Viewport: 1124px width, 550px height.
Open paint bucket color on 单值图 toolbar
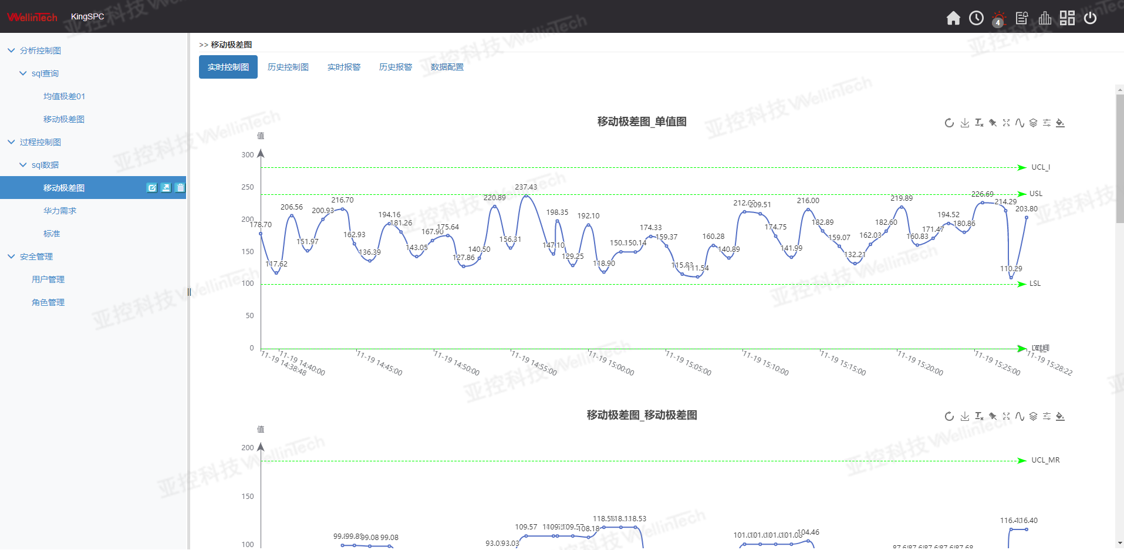pos(1060,123)
